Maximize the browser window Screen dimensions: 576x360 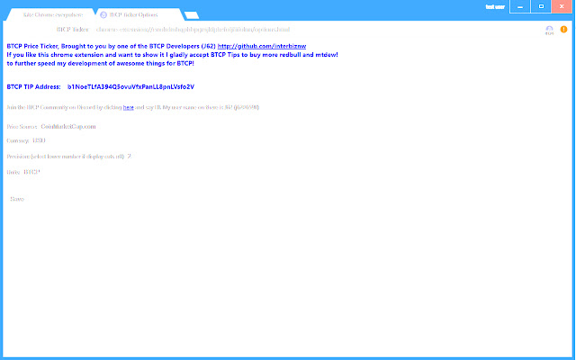pyautogui.click(x=541, y=6)
